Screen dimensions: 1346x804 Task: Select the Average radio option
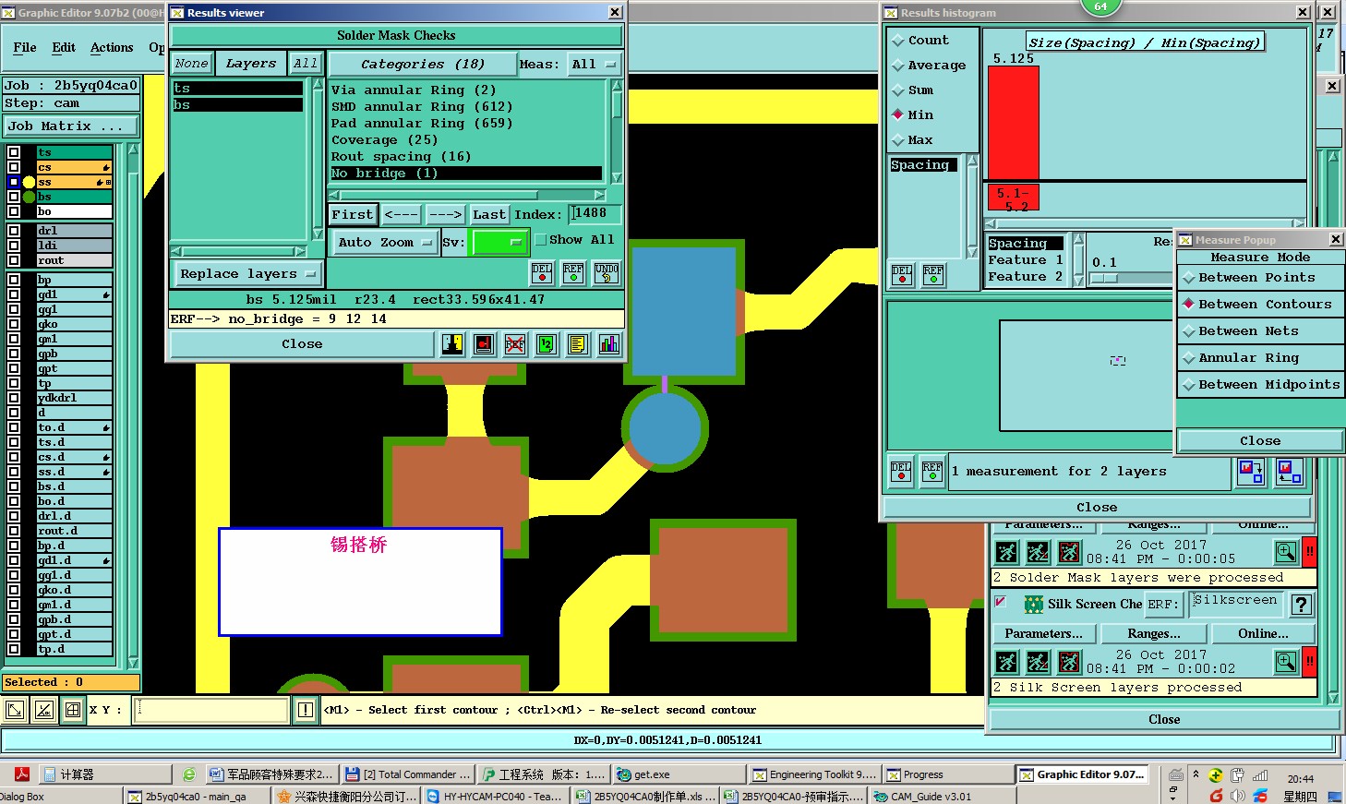pyautogui.click(x=929, y=66)
